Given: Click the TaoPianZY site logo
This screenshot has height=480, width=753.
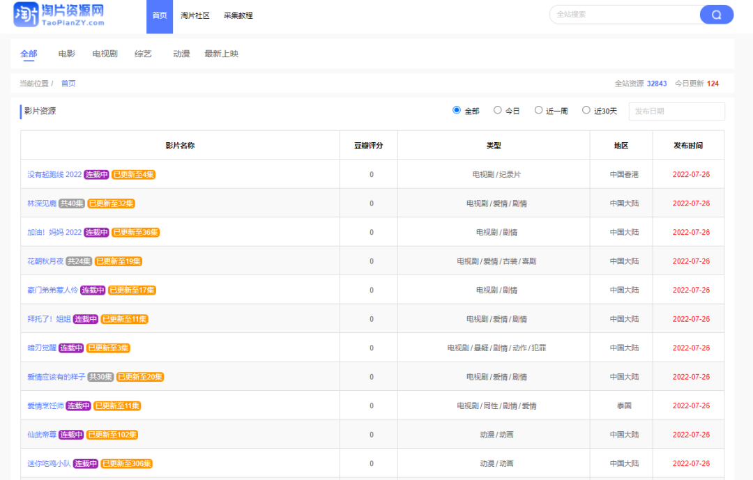Looking at the screenshot, I should 59,15.
